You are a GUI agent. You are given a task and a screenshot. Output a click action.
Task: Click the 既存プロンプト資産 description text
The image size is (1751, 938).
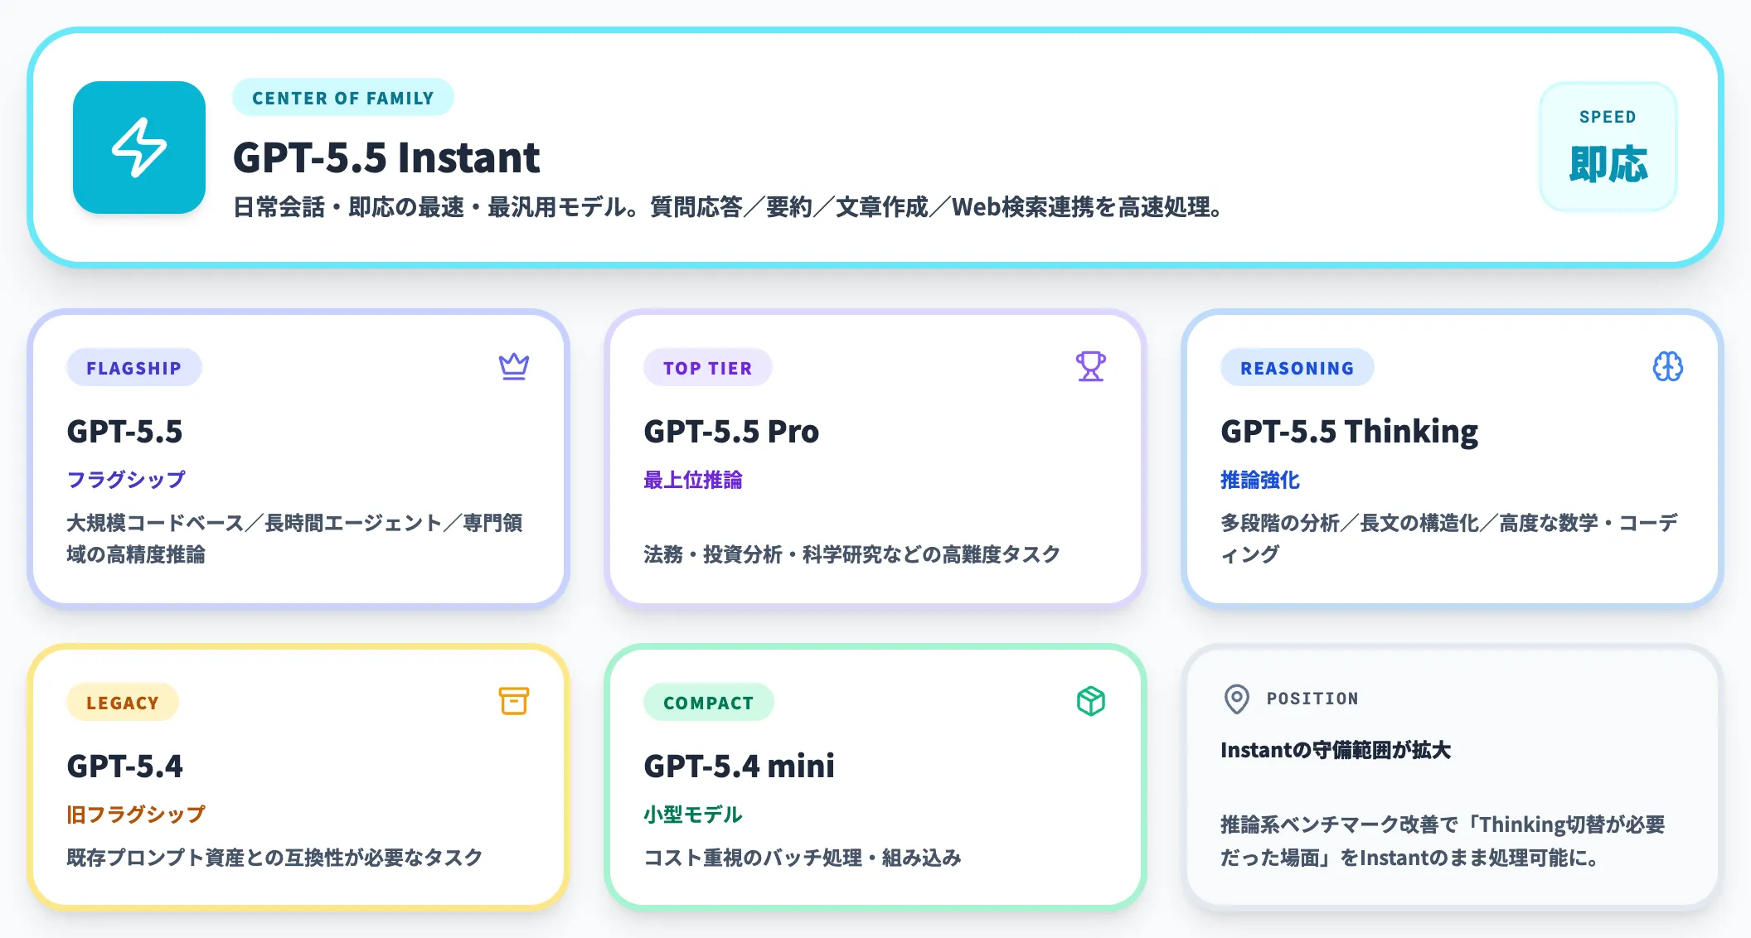[x=275, y=858]
